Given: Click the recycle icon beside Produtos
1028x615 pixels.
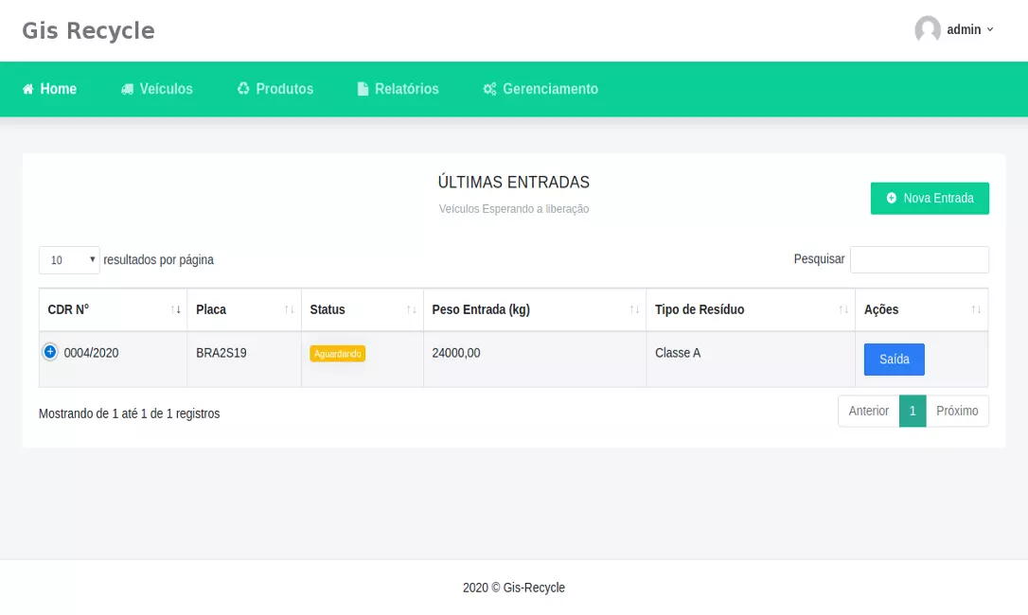Looking at the screenshot, I should tap(243, 88).
